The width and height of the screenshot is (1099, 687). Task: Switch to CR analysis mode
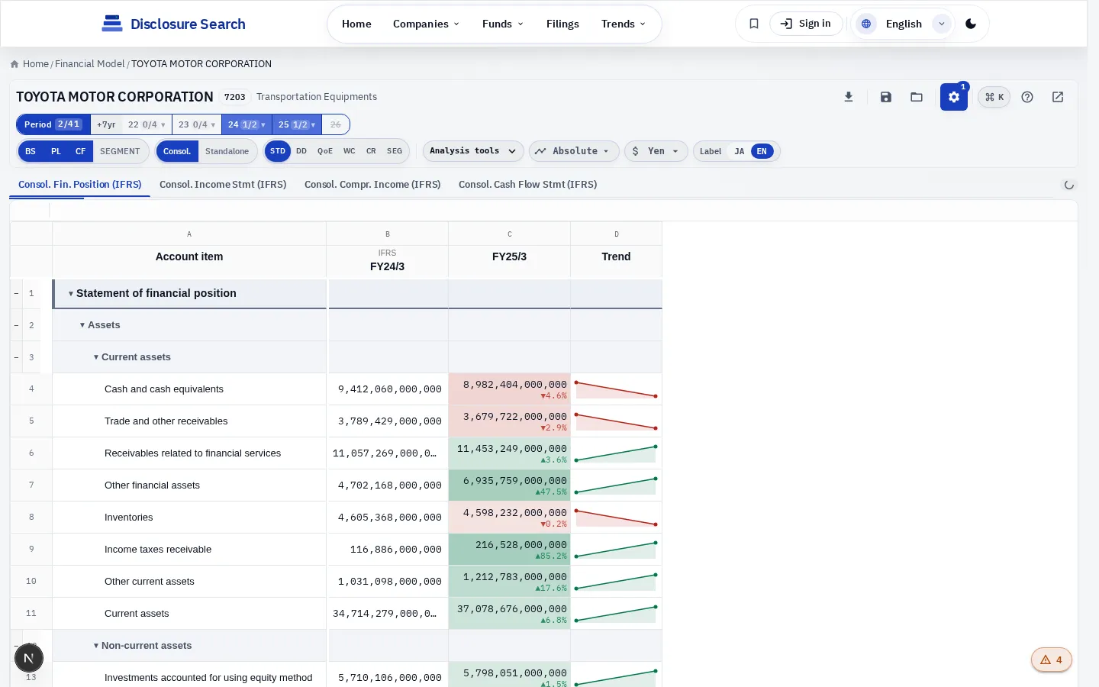[371, 151]
